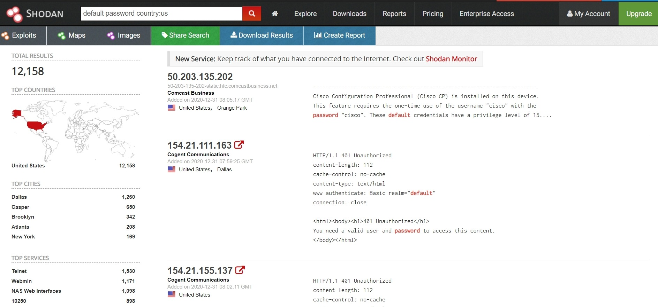Click "Added on 2020-12-31 08:05:17 GMT" text
The height and width of the screenshot is (307, 658).
click(x=210, y=100)
